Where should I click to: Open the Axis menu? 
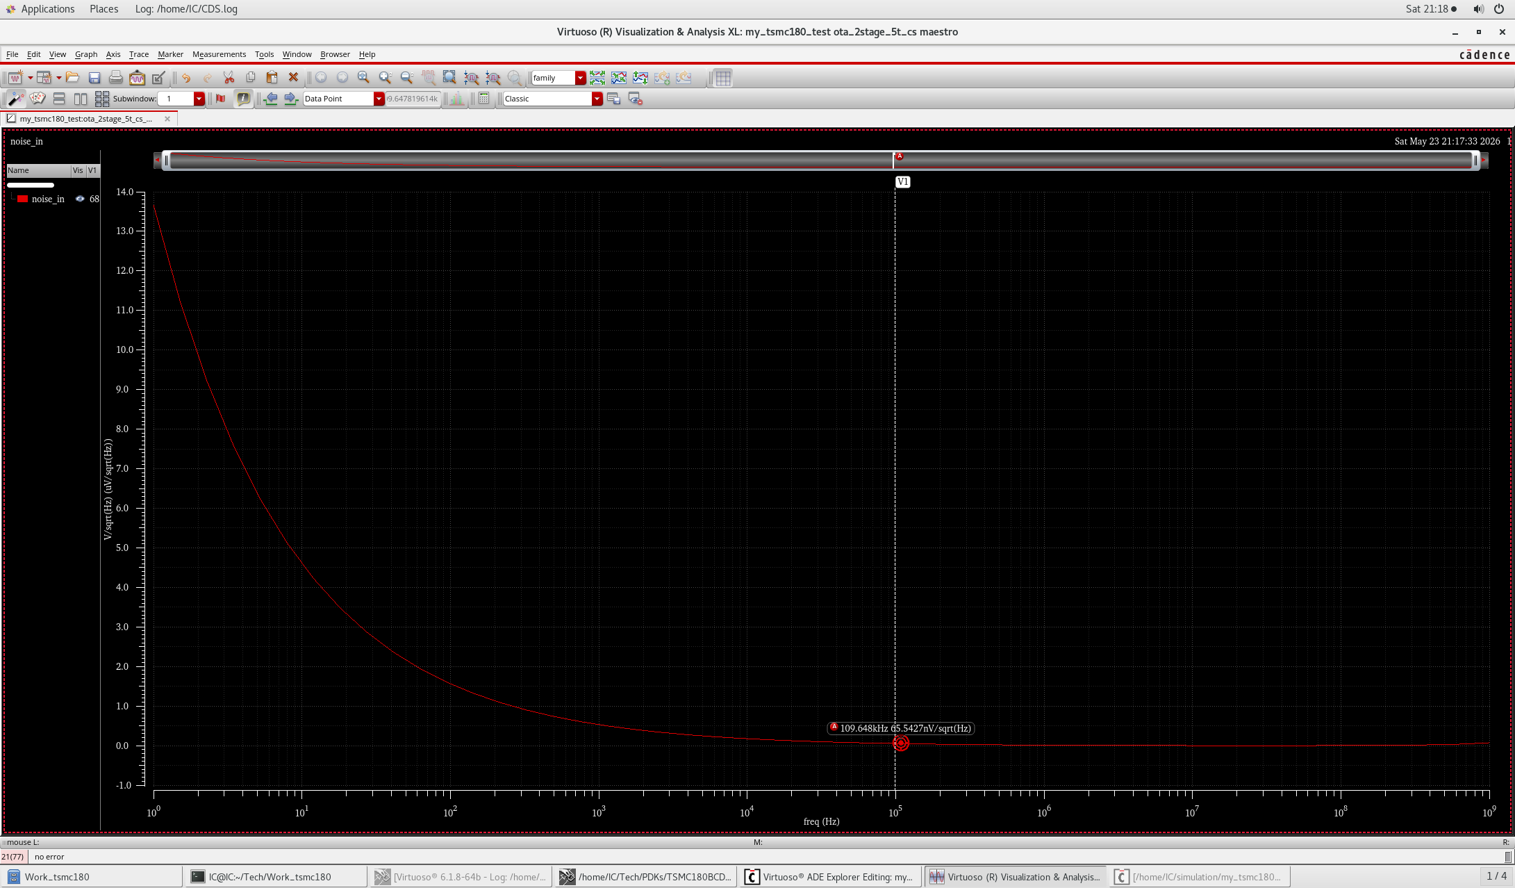click(113, 54)
